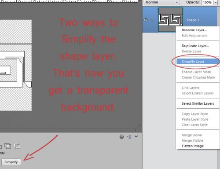Choose Duplicate Layer... in the context menu
220x169 pixels.
[x=195, y=46]
